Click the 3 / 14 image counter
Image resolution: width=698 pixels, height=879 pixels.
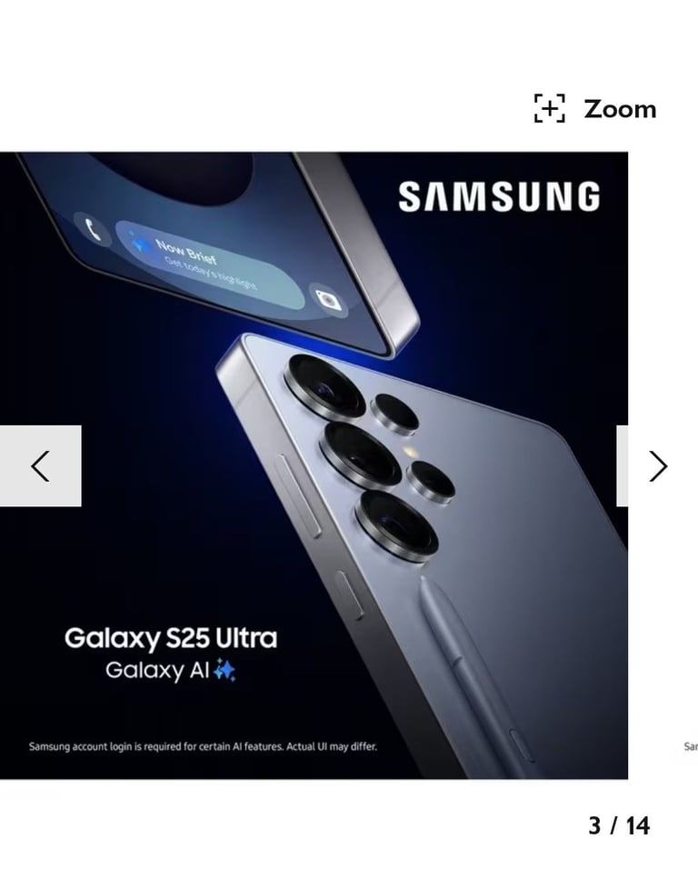click(x=619, y=825)
